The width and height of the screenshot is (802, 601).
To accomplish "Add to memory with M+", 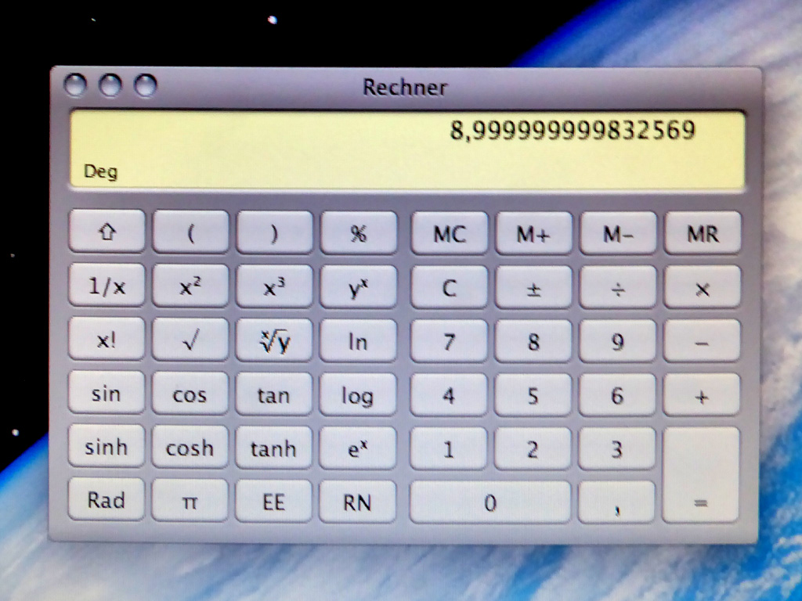I will click(x=533, y=234).
